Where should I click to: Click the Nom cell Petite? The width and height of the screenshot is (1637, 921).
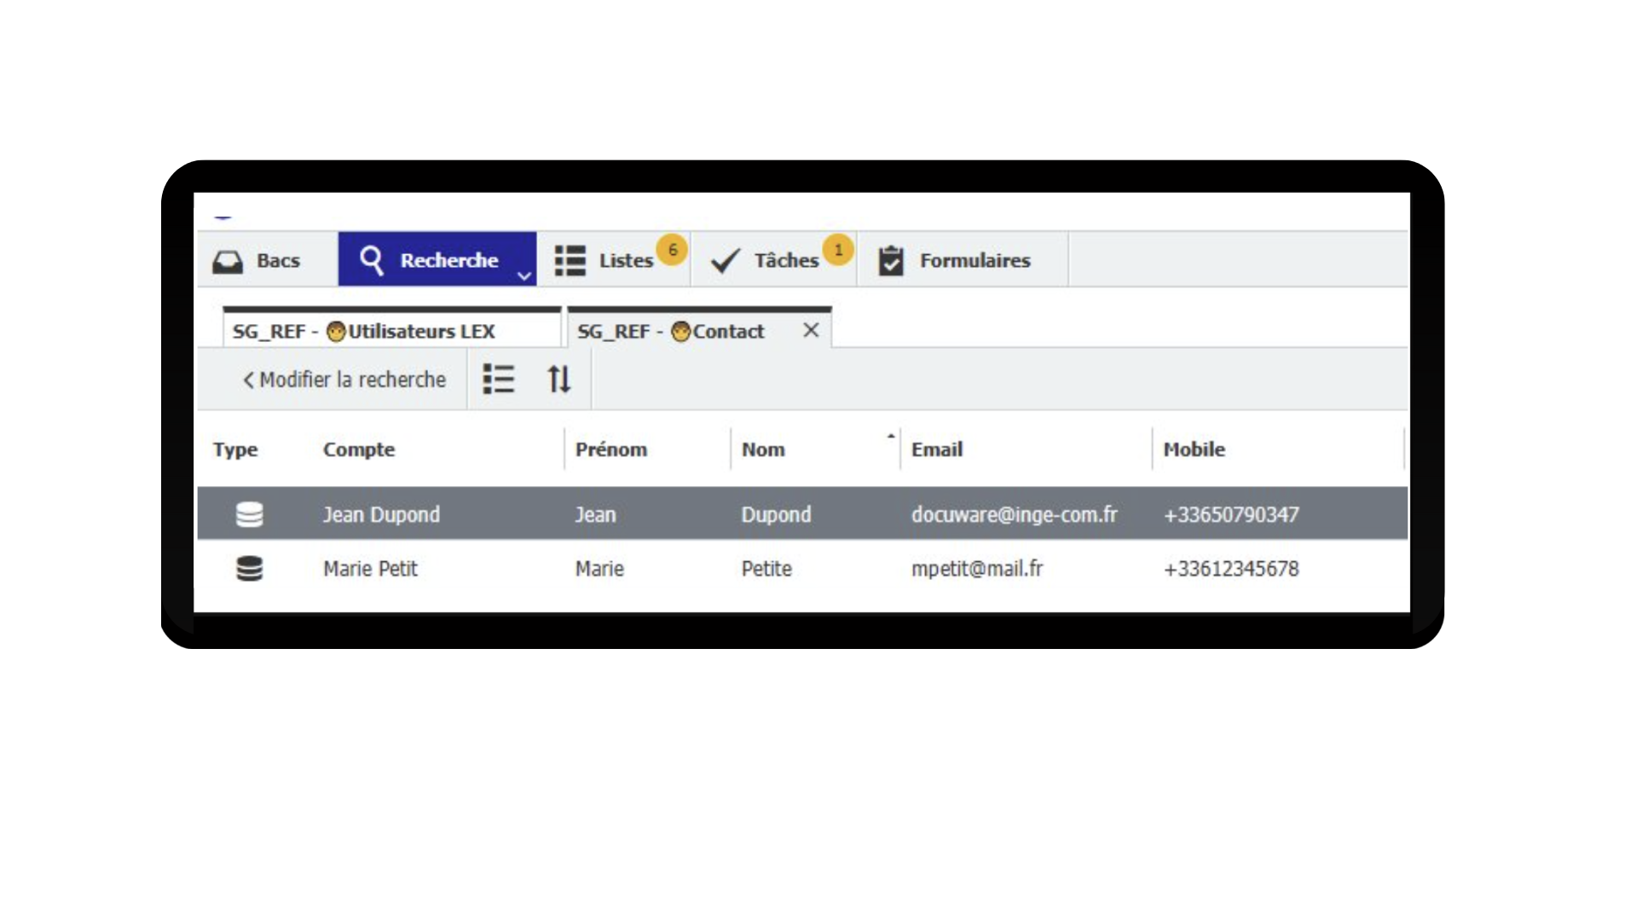(766, 569)
